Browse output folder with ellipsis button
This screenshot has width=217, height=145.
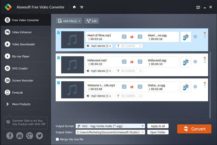[143, 132]
